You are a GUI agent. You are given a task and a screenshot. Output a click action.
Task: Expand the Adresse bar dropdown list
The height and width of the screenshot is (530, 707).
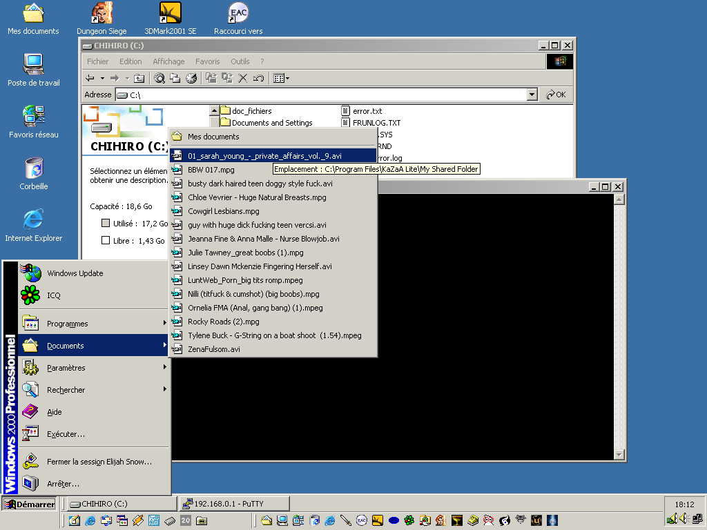pyautogui.click(x=532, y=95)
